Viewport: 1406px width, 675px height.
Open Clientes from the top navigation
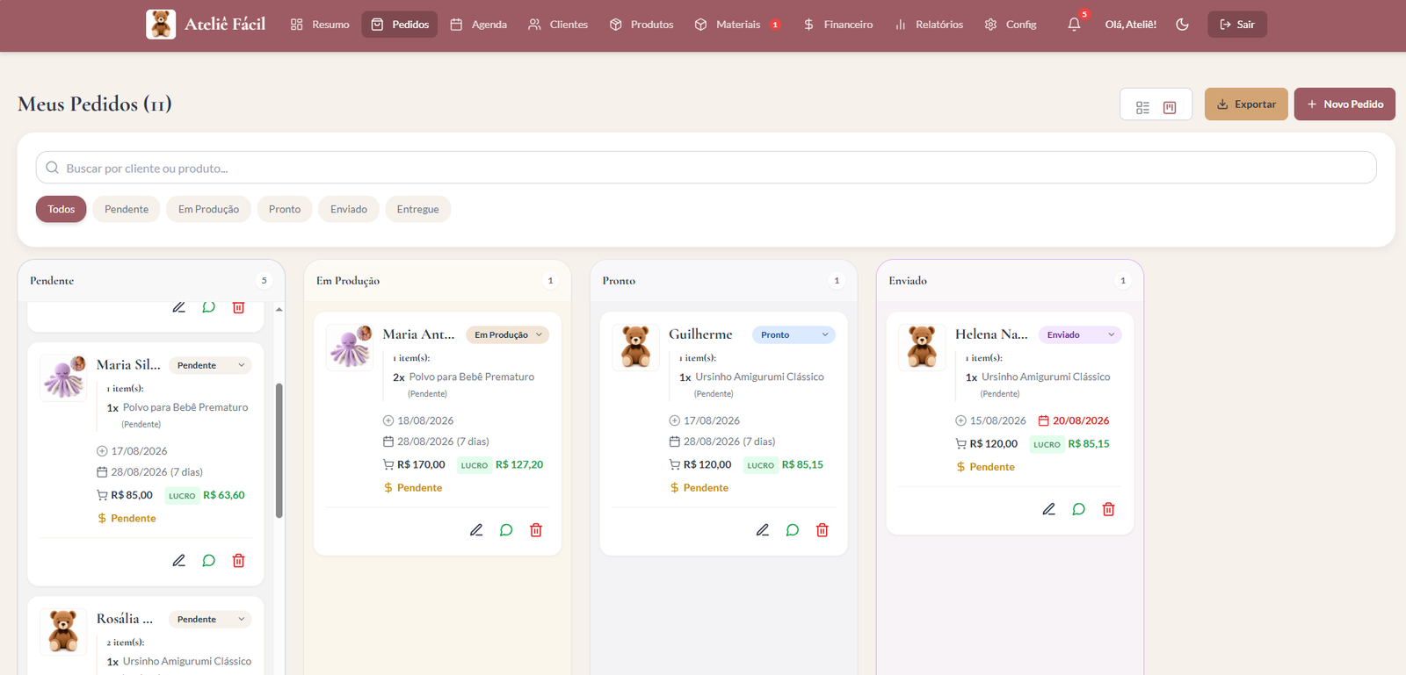pos(558,25)
